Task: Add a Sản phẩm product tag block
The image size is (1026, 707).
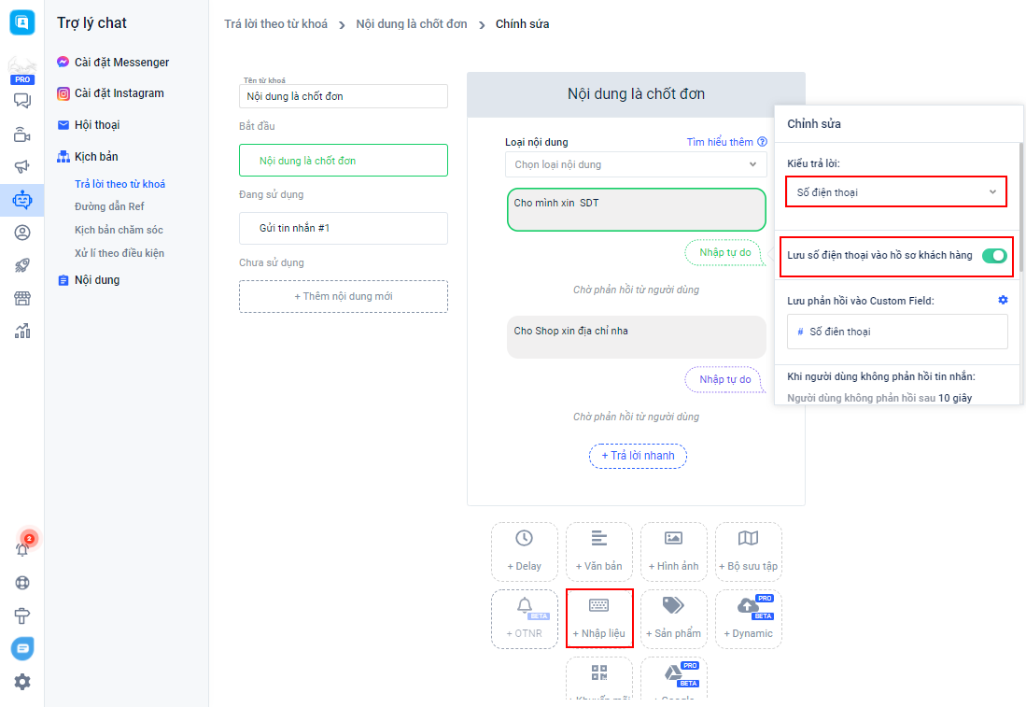Action: pyautogui.click(x=673, y=618)
